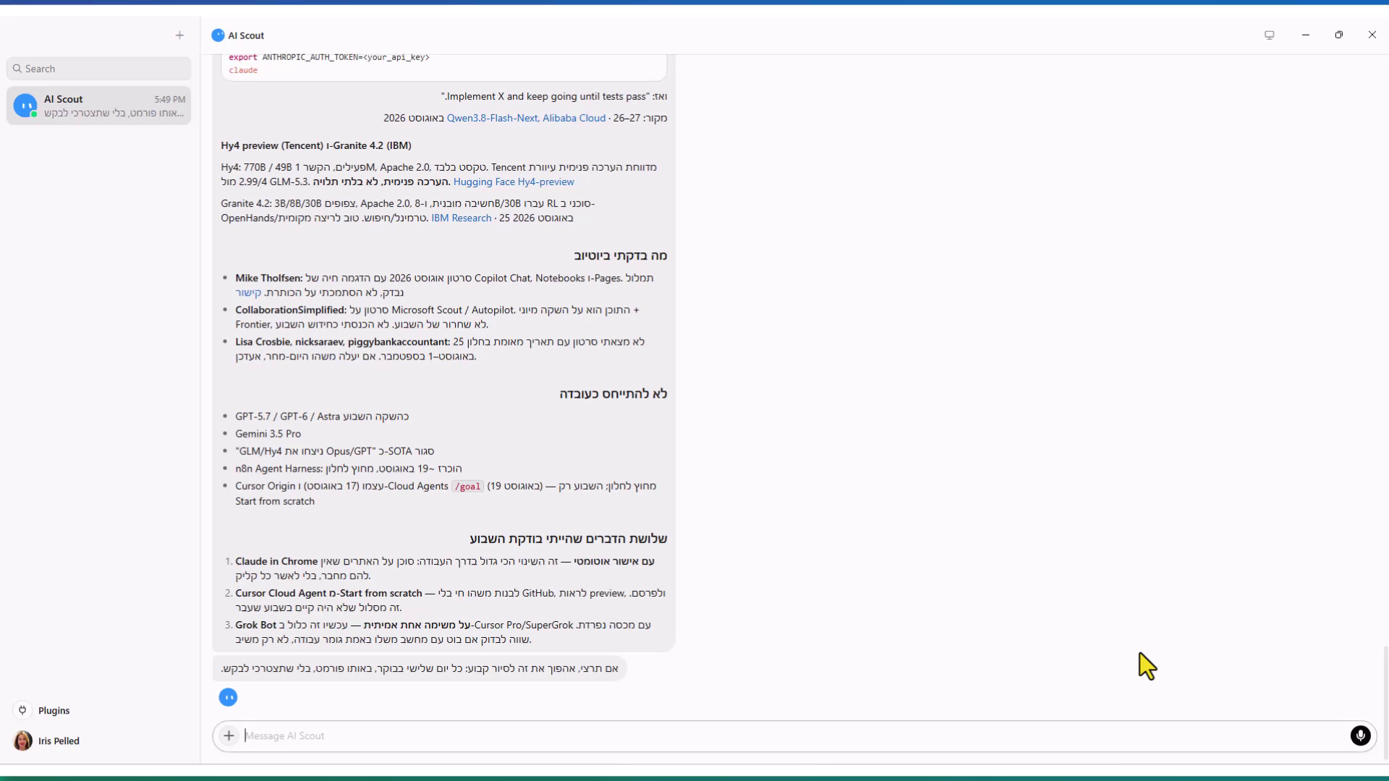This screenshot has width=1389, height=781.
Task: Open AI Scout avatar in chat list
Action: pyautogui.click(x=25, y=106)
